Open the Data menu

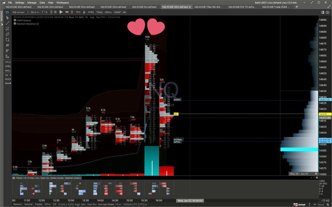tap(42, 2)
